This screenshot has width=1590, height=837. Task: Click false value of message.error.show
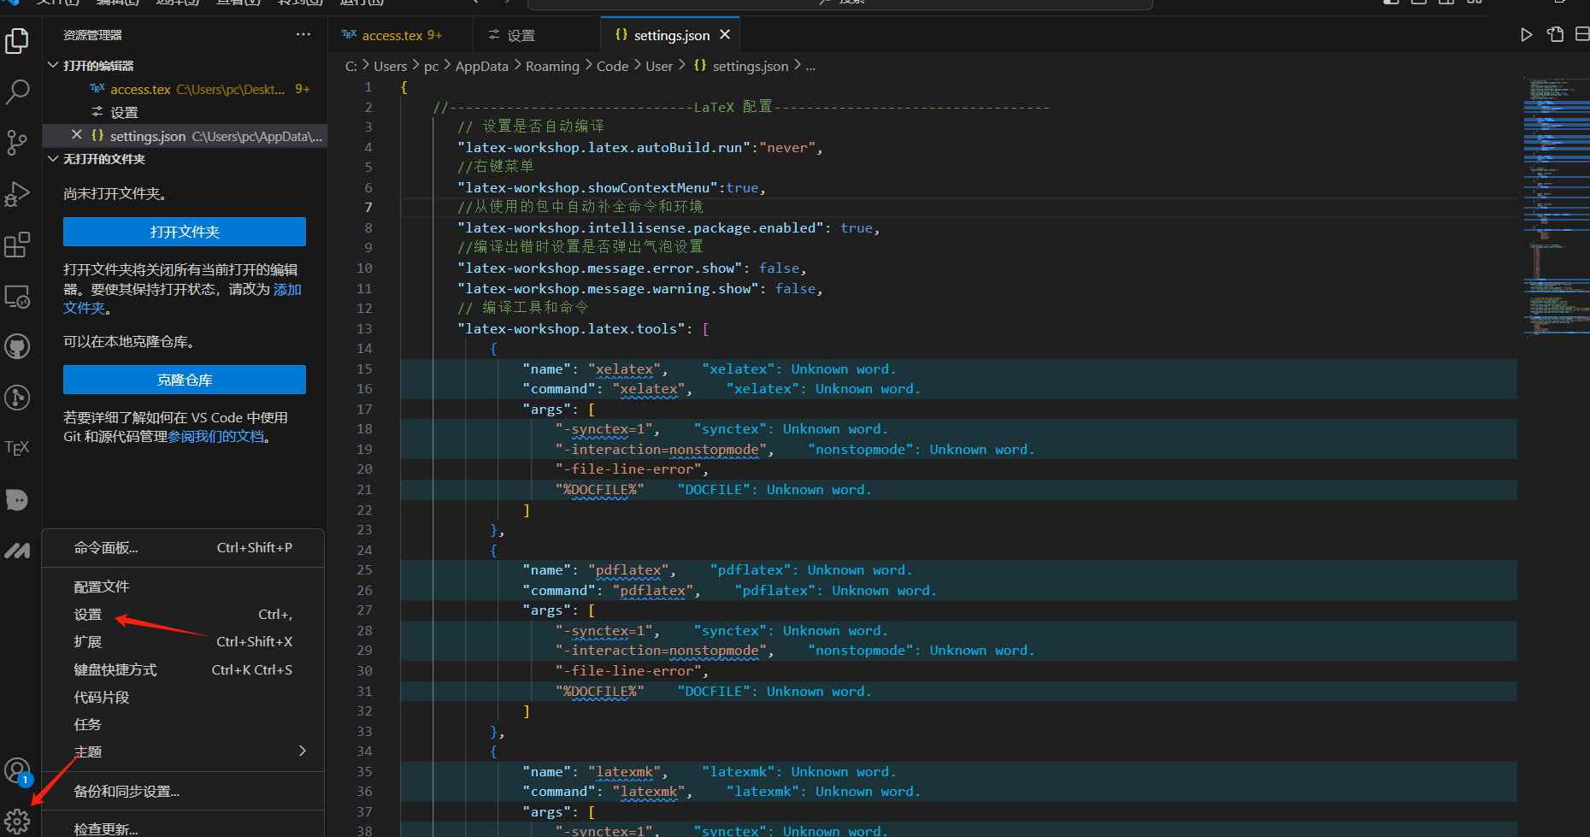(x=779, y=268)
